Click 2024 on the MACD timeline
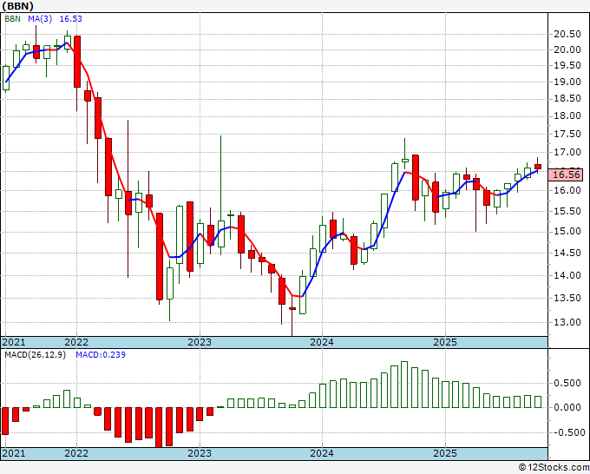 pyautogui.click(x=322, y=453)
